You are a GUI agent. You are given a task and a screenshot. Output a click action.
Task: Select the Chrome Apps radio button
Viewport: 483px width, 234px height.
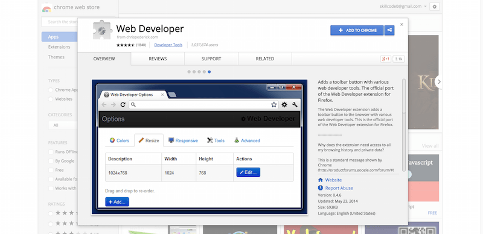tap(51, 90)
